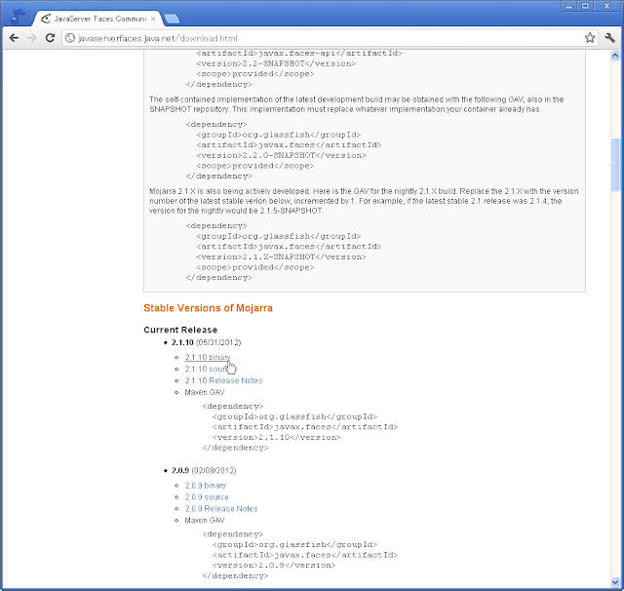
Task: Open 2.1.10 Release Notes link
Action: point(223,380)
